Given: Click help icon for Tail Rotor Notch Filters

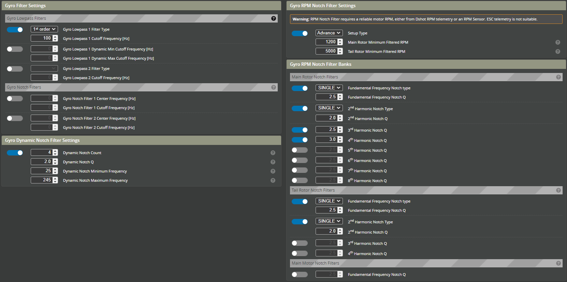Looking at the screenshot, I should pos(558,190).
